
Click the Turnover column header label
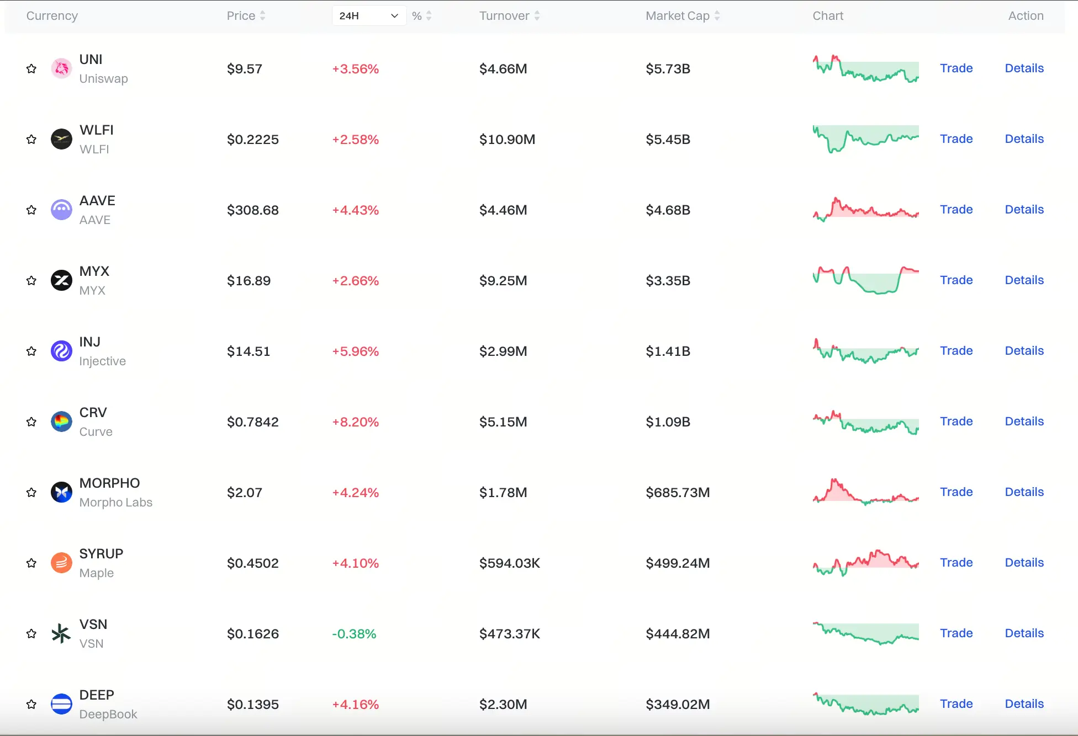click(x=504, y=16)
